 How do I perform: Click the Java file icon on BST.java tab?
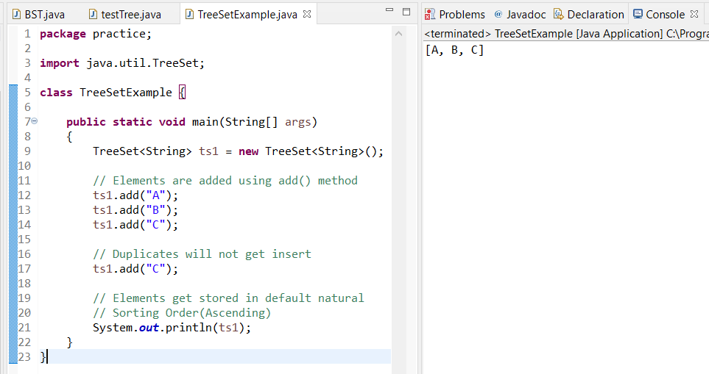pyautogui.click(x=17, y=15)
